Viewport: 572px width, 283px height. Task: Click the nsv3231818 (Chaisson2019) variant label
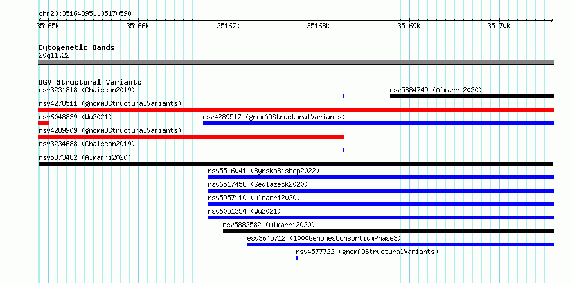pos(87,90)
